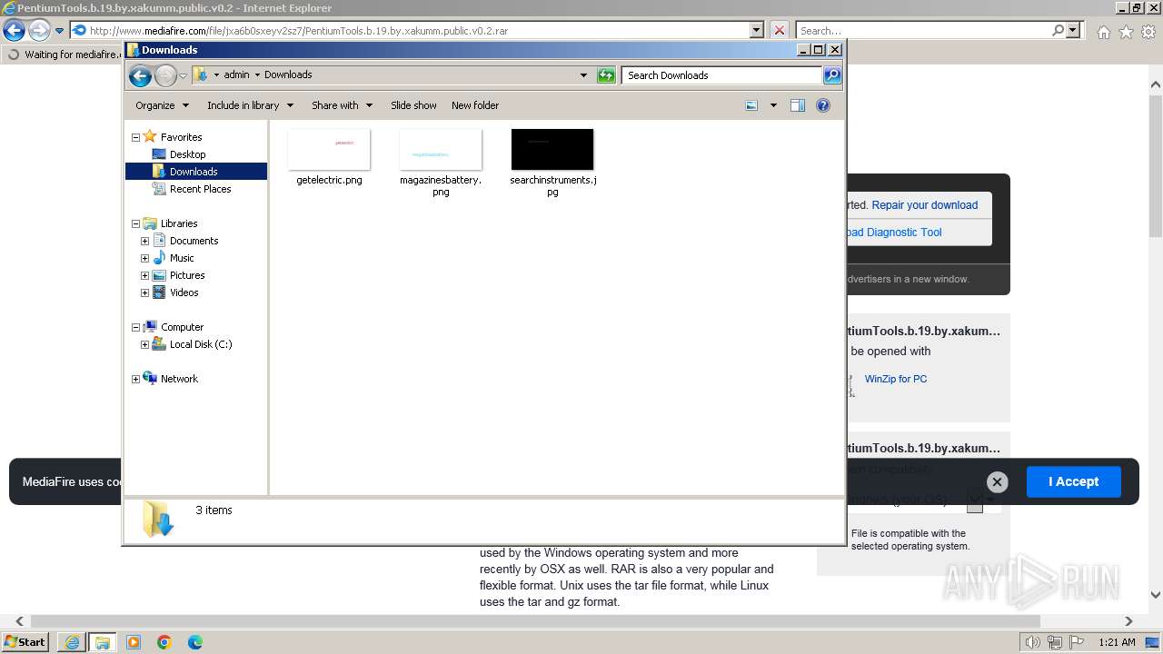
Task: Launch Microsoft Edge from the taskbar
Action: [x=195, y=642]
